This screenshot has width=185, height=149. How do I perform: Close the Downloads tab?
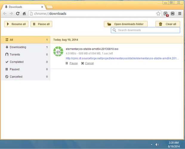click(42, 7)
